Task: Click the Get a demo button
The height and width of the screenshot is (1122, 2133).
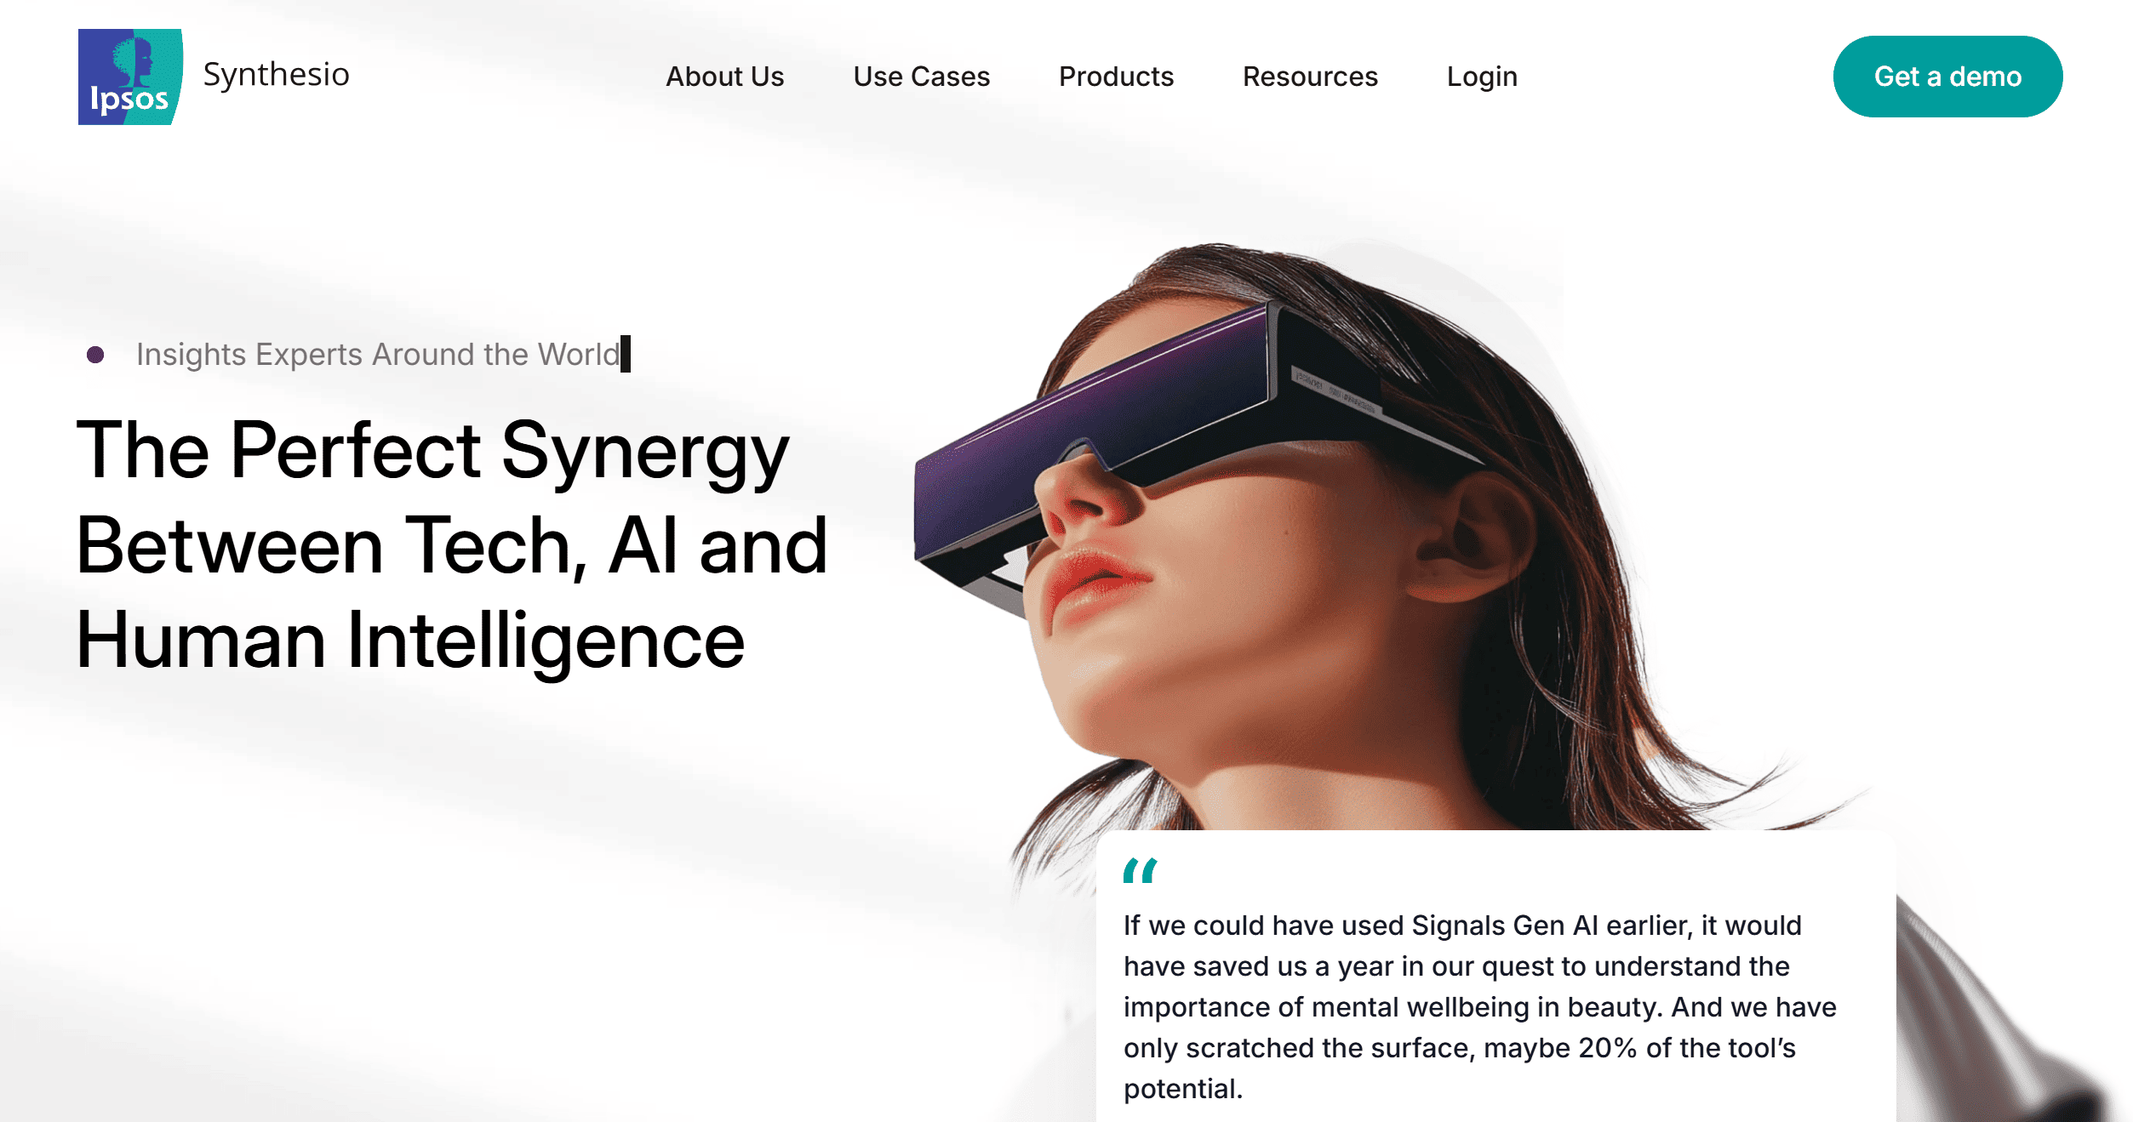Action: pos(1947,77)
